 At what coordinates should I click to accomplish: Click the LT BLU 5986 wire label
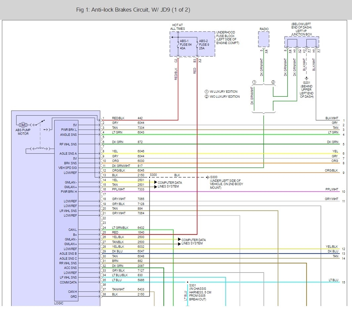click(128, 280)
